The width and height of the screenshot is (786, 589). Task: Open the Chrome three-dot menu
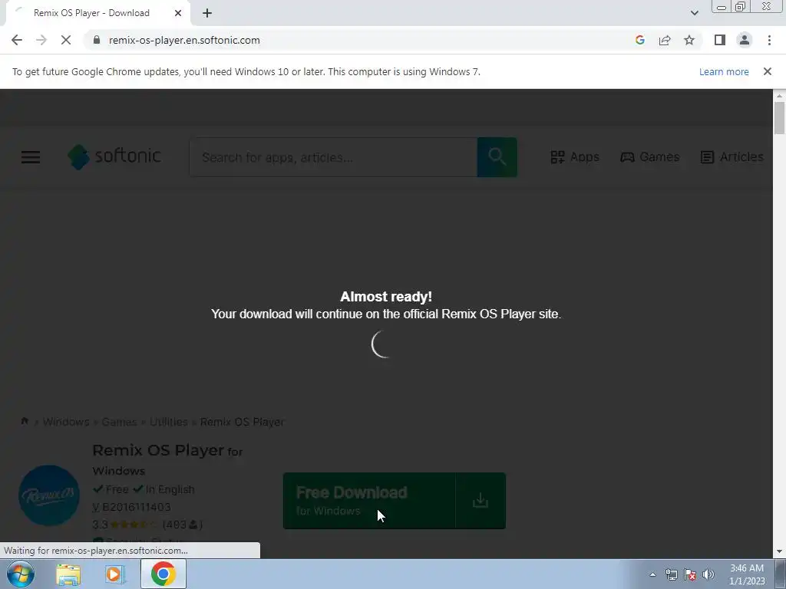769,40
